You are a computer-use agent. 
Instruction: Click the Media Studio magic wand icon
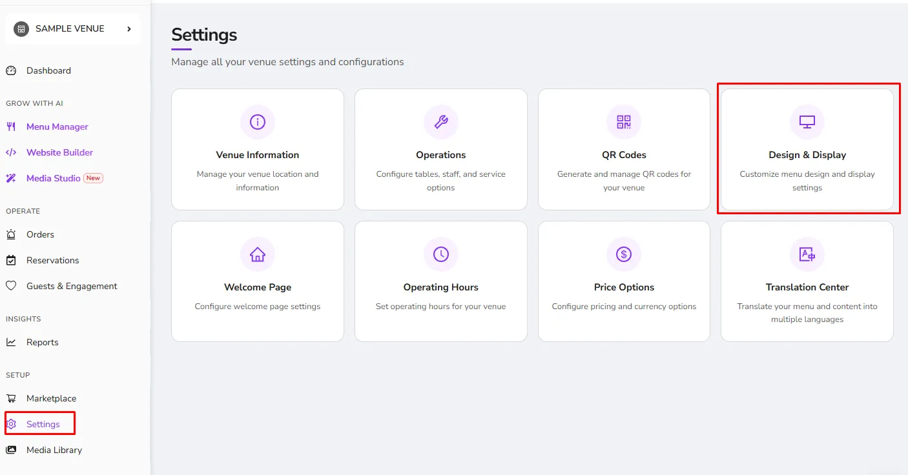click(x=11, y=178)
